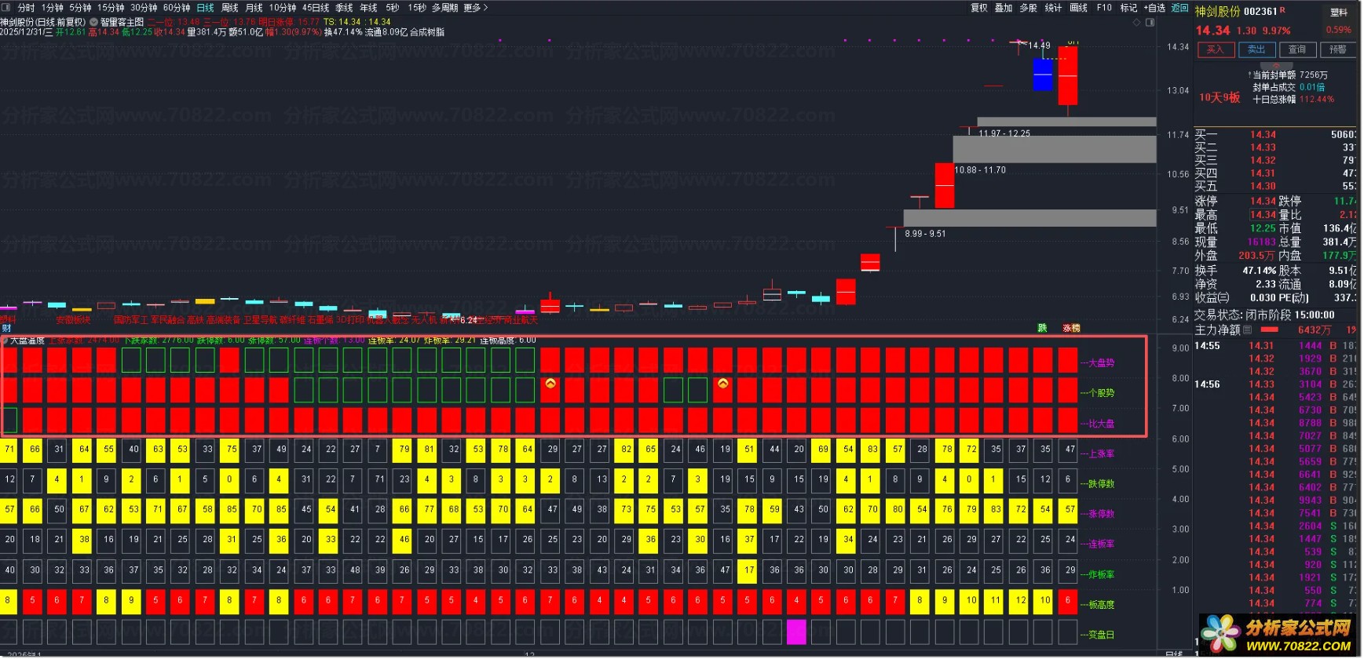Open the F10 company info

pos(1104,7)
